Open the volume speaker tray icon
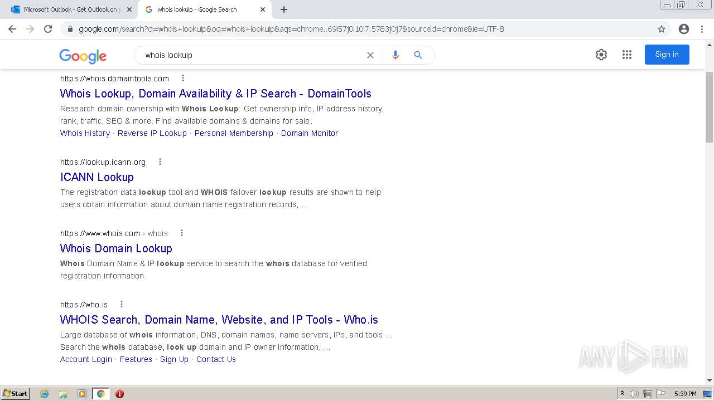The height and width of the screenshot is (401, 714). click(634, 394)
